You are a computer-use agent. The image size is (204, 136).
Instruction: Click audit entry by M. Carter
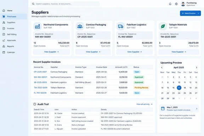[93, 113]
